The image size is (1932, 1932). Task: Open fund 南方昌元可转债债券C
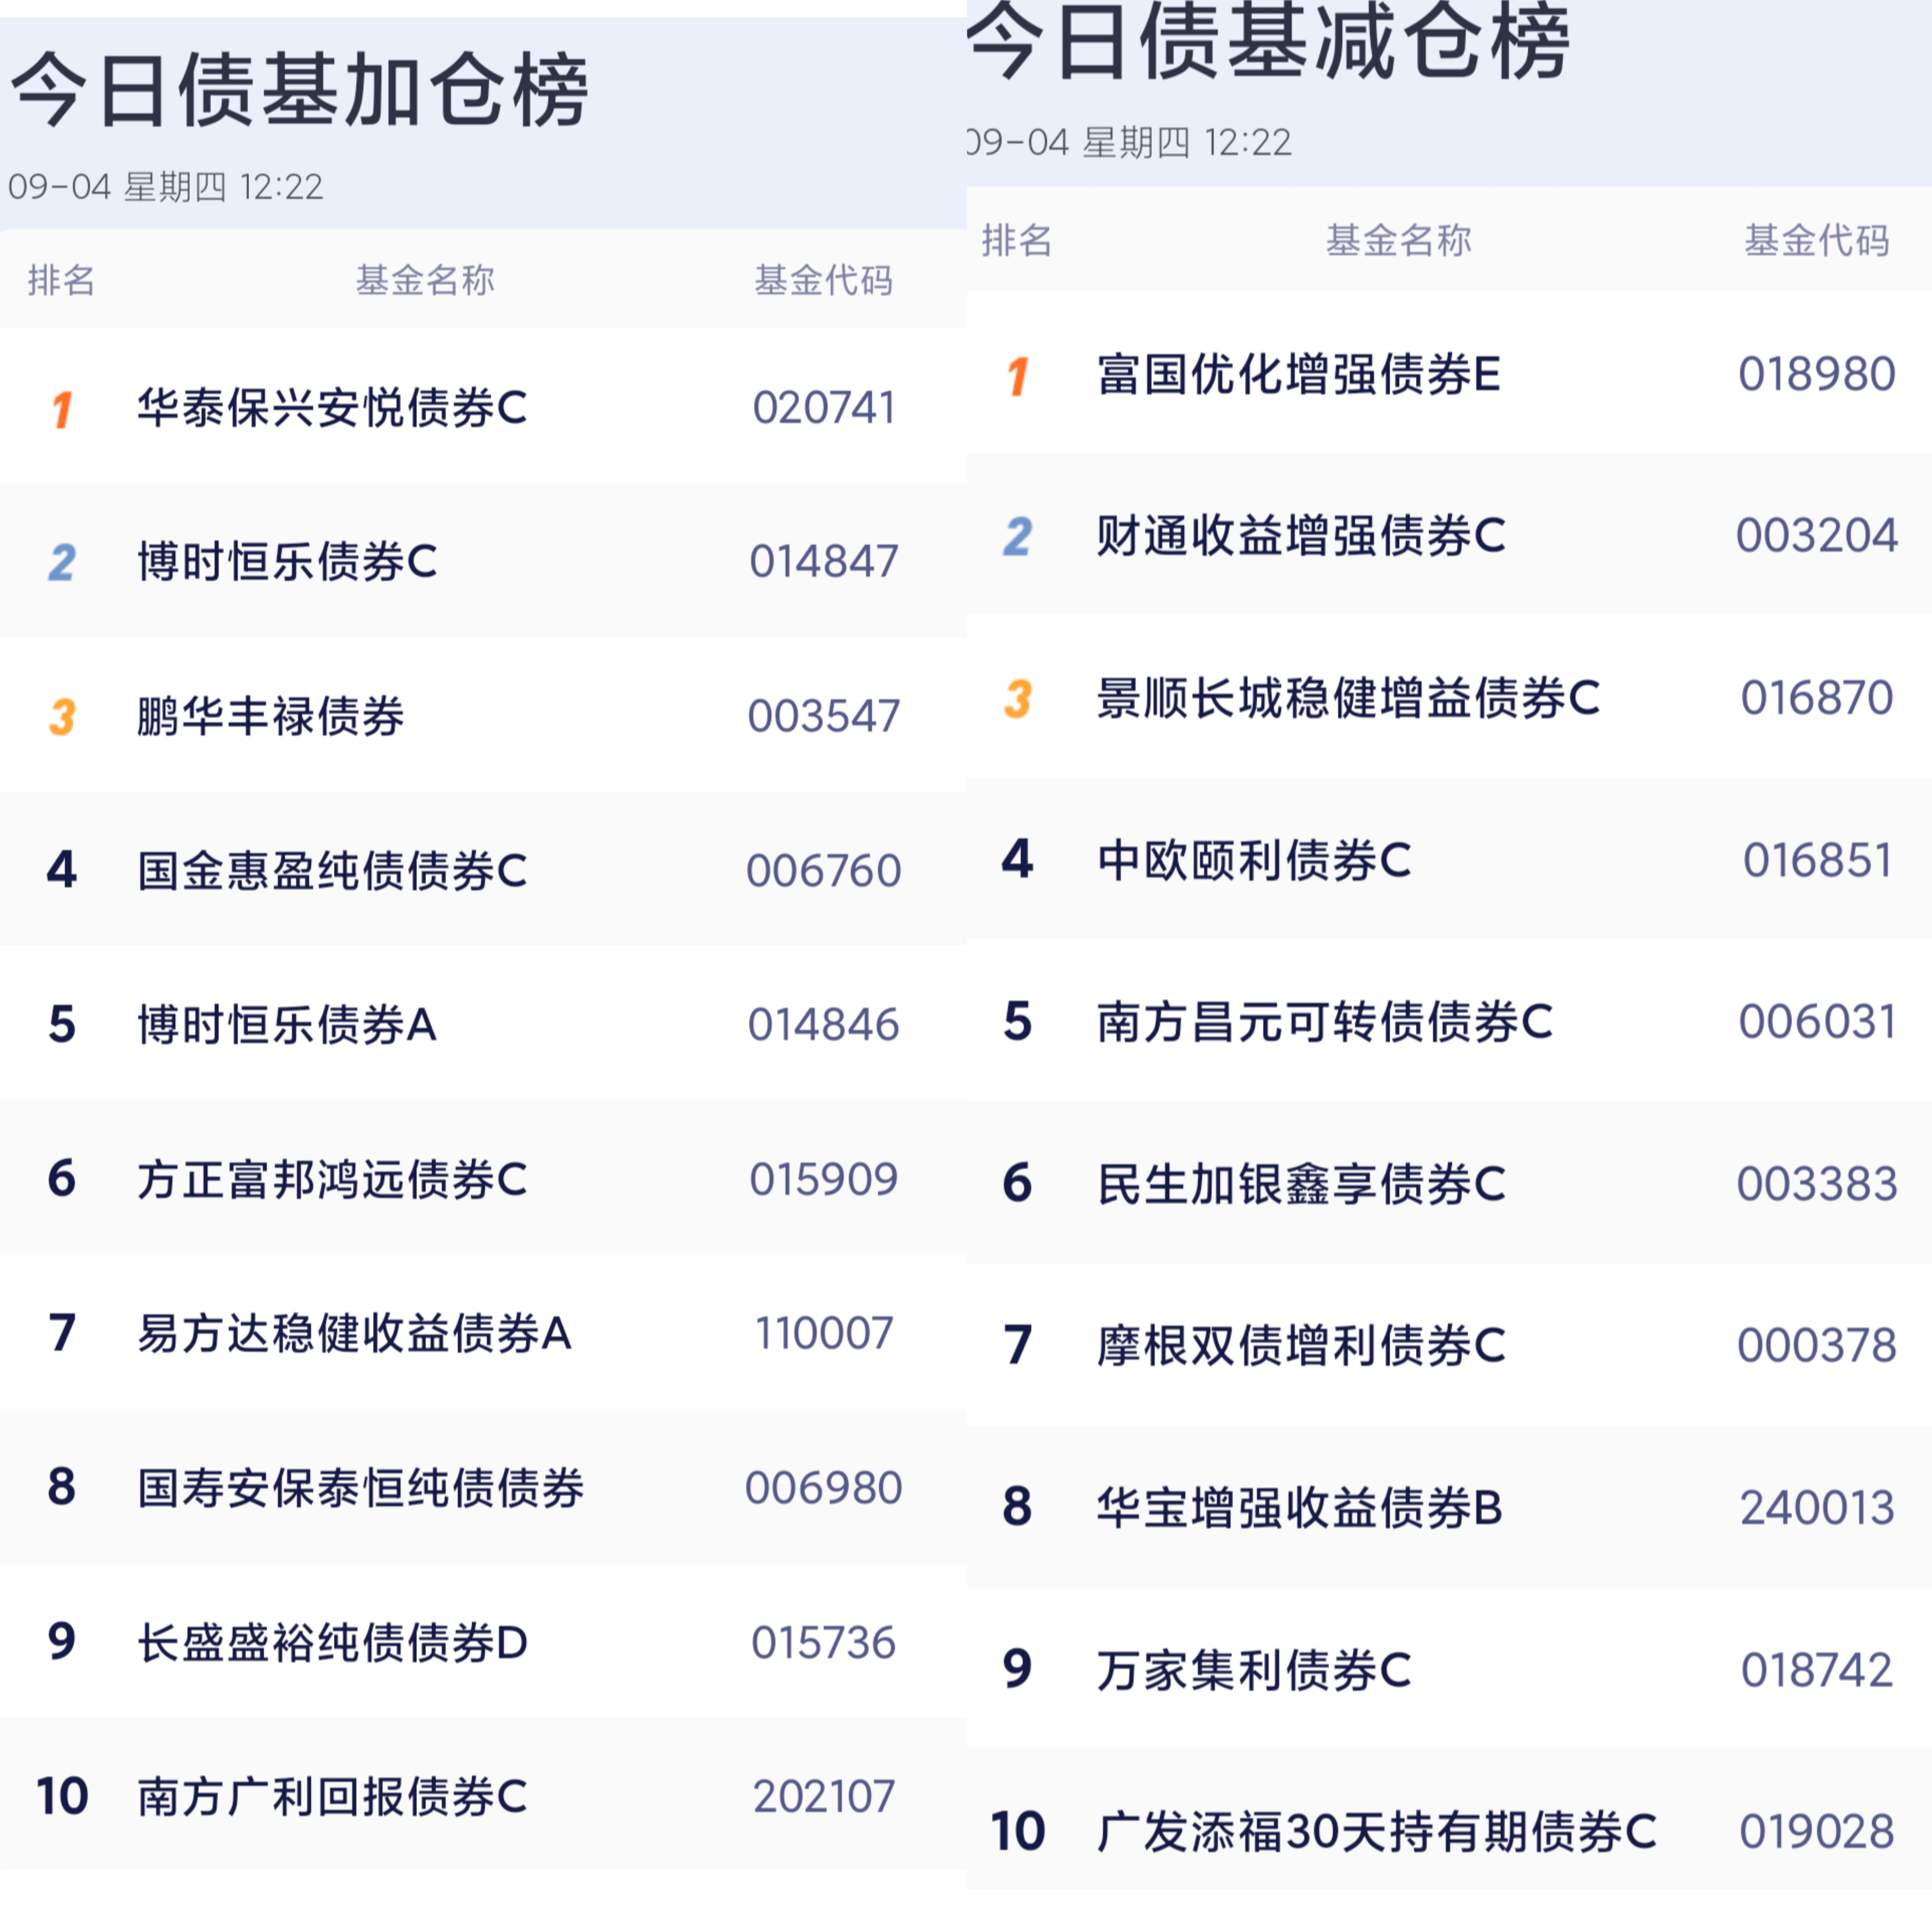click(x=1325, y=1022)
